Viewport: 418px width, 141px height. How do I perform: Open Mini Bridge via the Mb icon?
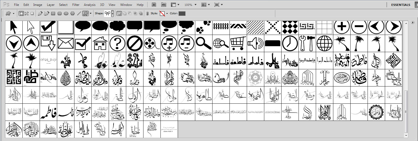pos(164,5)
